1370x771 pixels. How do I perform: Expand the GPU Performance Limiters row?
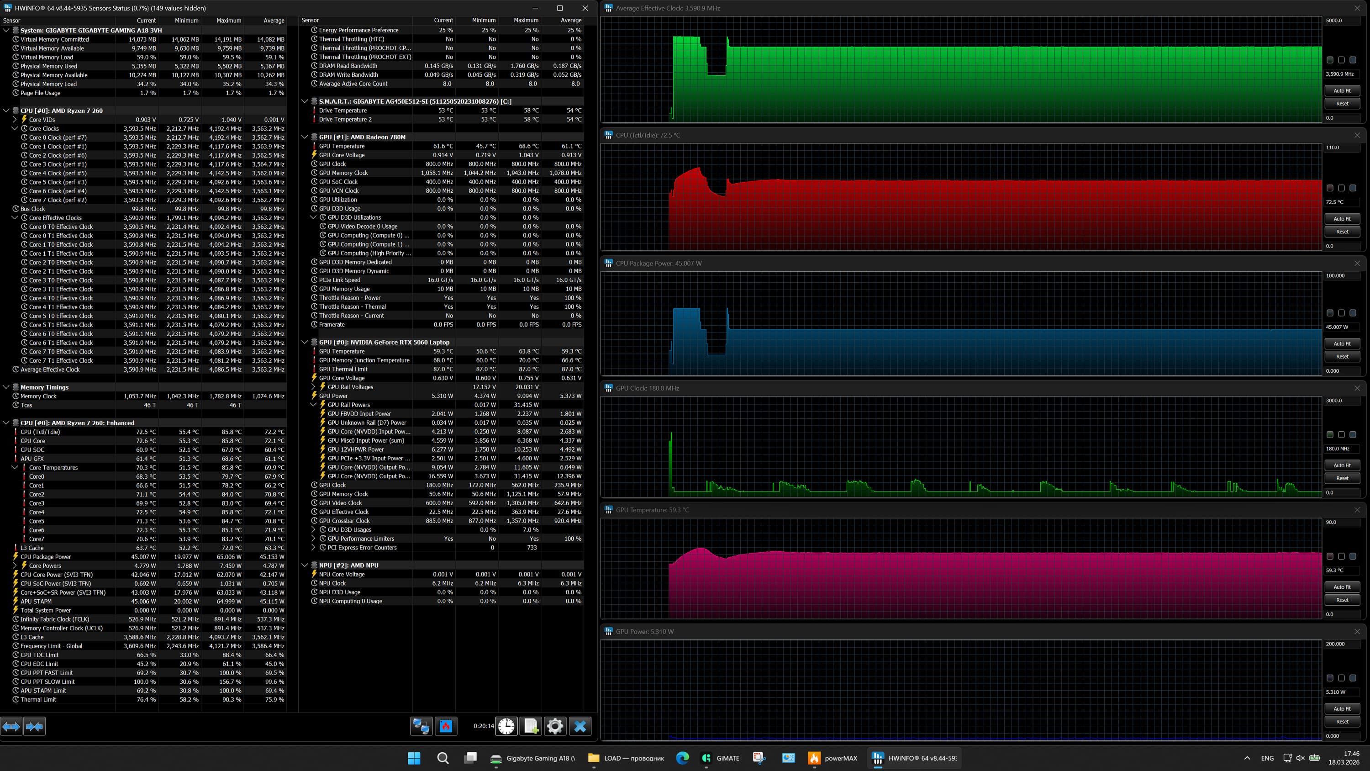click(x=313, y=539)
